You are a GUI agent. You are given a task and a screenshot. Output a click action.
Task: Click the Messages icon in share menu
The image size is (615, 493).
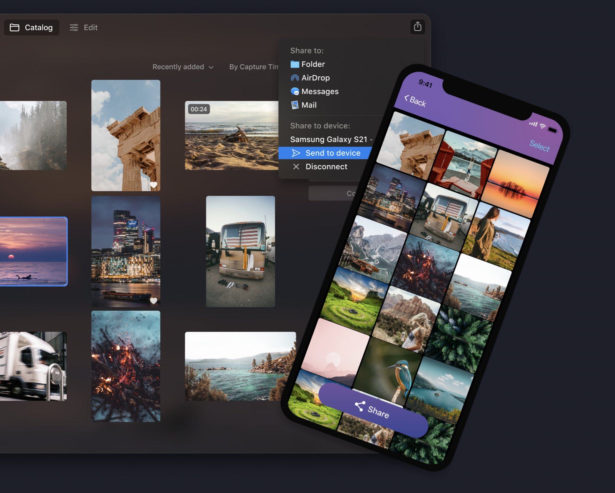point(295,92)
